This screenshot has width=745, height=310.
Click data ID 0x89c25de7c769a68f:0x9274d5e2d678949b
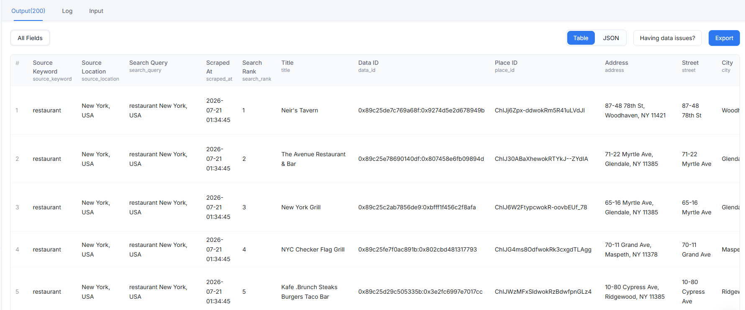(x=421, y=110)
